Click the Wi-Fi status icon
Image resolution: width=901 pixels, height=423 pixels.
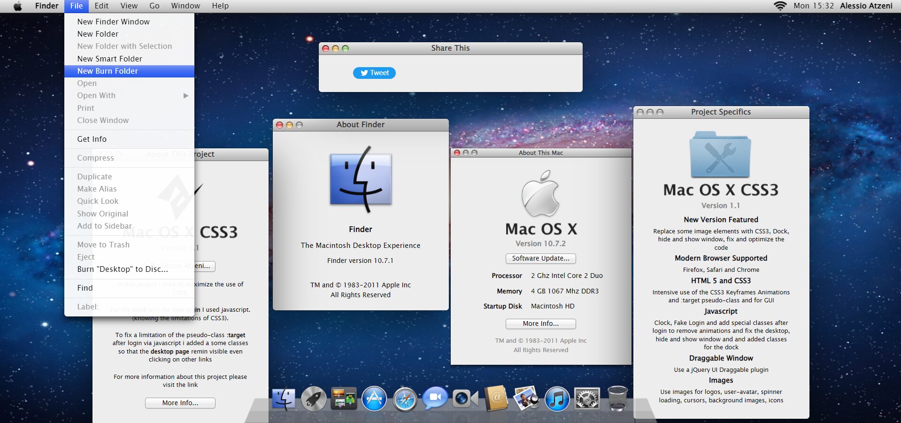pos(780,6)
